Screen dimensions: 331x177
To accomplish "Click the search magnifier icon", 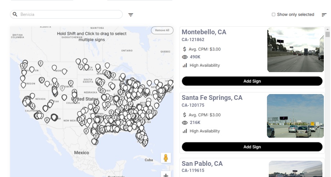I will pos(15,14).
